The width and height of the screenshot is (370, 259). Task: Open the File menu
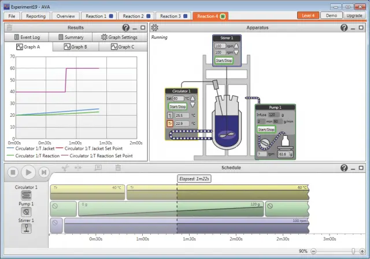pyautogui.click(x=12, y=16)
